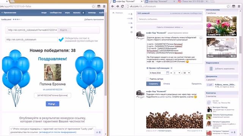Open люди in VK header menu

pos(44,12)
